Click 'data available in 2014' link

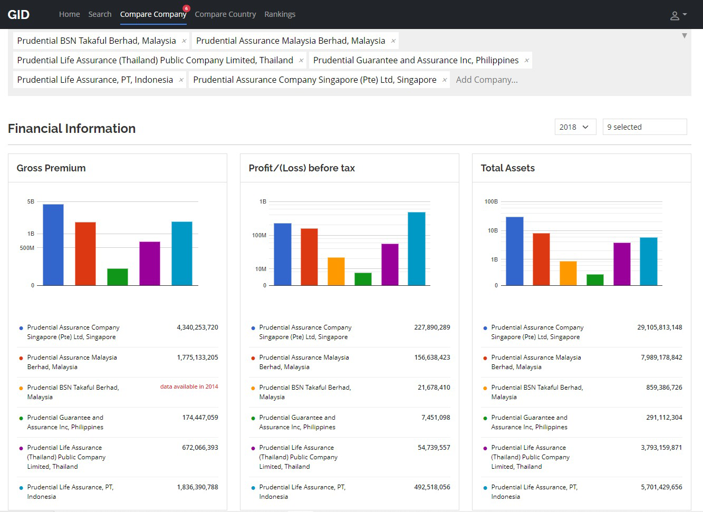pyautogui.click(x=189, y=387)
